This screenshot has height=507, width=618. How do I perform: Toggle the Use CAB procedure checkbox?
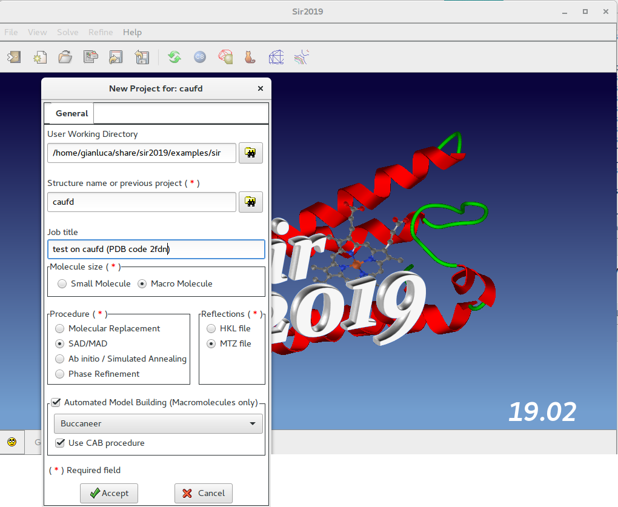click(x=60, y=443)
